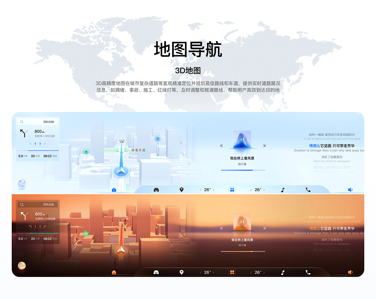Click the charging station marker on the map
Image resolution: width=376 pixels, height=299 pixels.
point(85,151)
